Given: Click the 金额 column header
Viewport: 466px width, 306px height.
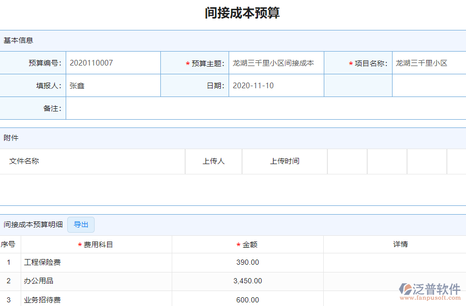Looking at the screenshot, I should 247,244.
